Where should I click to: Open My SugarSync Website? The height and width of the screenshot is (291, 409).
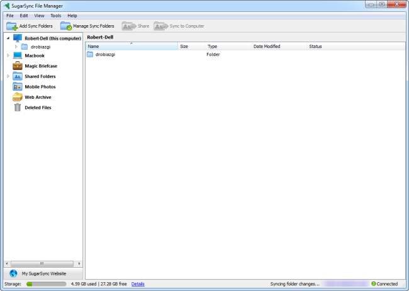[x=44, y=273]
